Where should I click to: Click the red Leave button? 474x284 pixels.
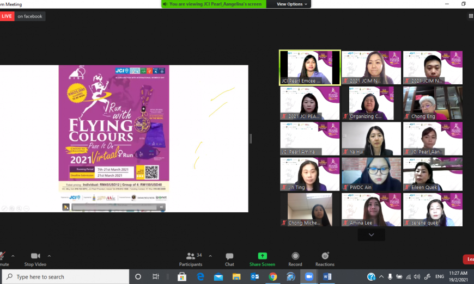pyautogui.click(x=468, y=260)
